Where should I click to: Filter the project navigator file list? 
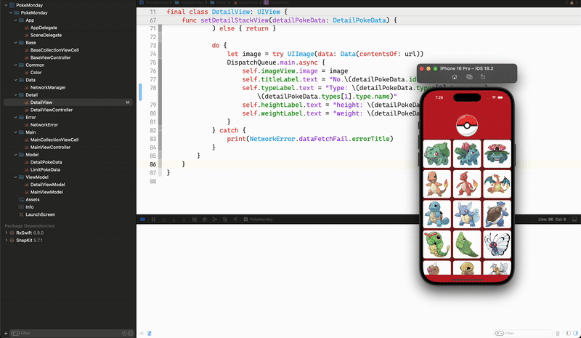tap(70, 333)
